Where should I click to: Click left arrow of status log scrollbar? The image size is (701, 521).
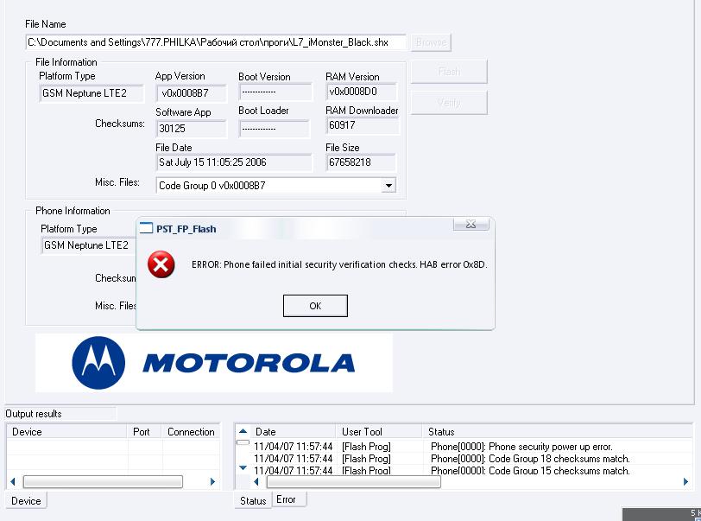tap(256, 481)
